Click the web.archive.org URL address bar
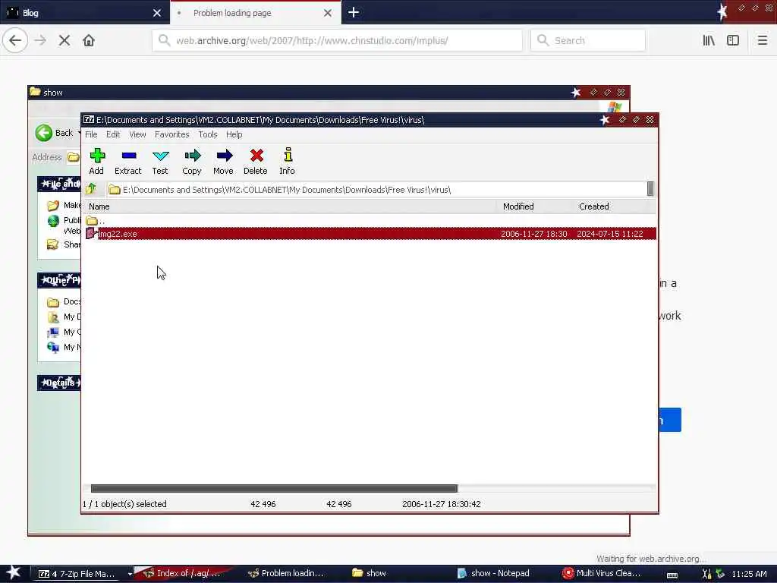Screen dimensions: 777x583 pos(337,40)
